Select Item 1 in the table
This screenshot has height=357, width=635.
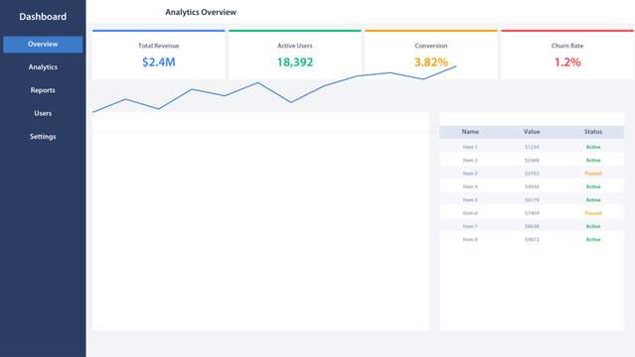(470, 147)
